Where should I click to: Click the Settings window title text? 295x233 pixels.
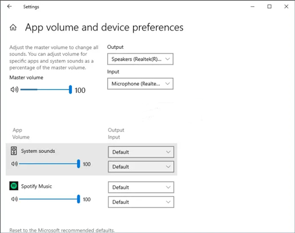tap(31, 7)
